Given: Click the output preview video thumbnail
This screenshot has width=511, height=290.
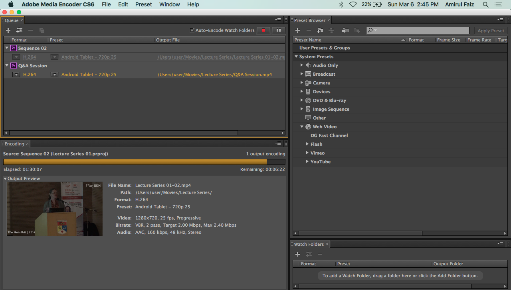Looking at the screenshot, I should click(55, 209).
